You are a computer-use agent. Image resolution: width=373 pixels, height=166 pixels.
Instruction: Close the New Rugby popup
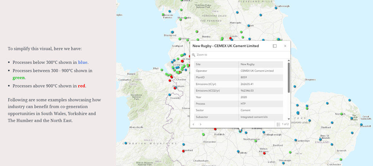(x=285, y=46)
